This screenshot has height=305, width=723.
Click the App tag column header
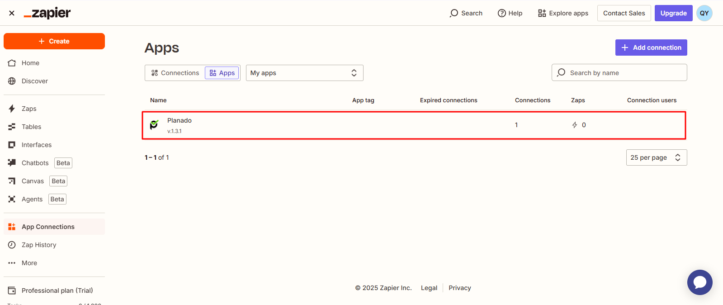point(363,100)
